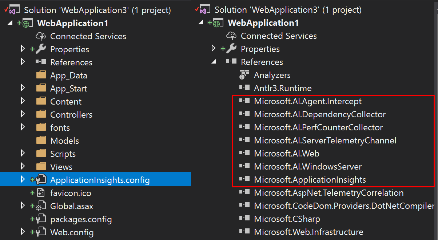Expand the fonts folder arrow
The width and height of the screenshot is (438, 240).
point(23,127)
